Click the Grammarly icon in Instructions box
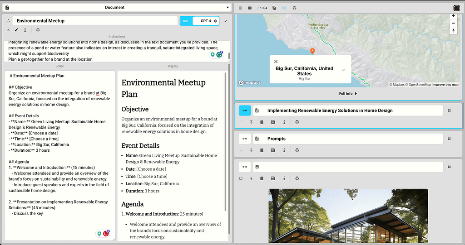The height and width of the screenshot is (245, 465). click(219, 54)
